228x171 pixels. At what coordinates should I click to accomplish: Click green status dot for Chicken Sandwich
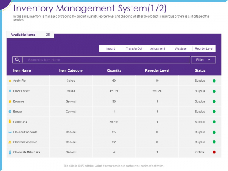tap(214, 142)
